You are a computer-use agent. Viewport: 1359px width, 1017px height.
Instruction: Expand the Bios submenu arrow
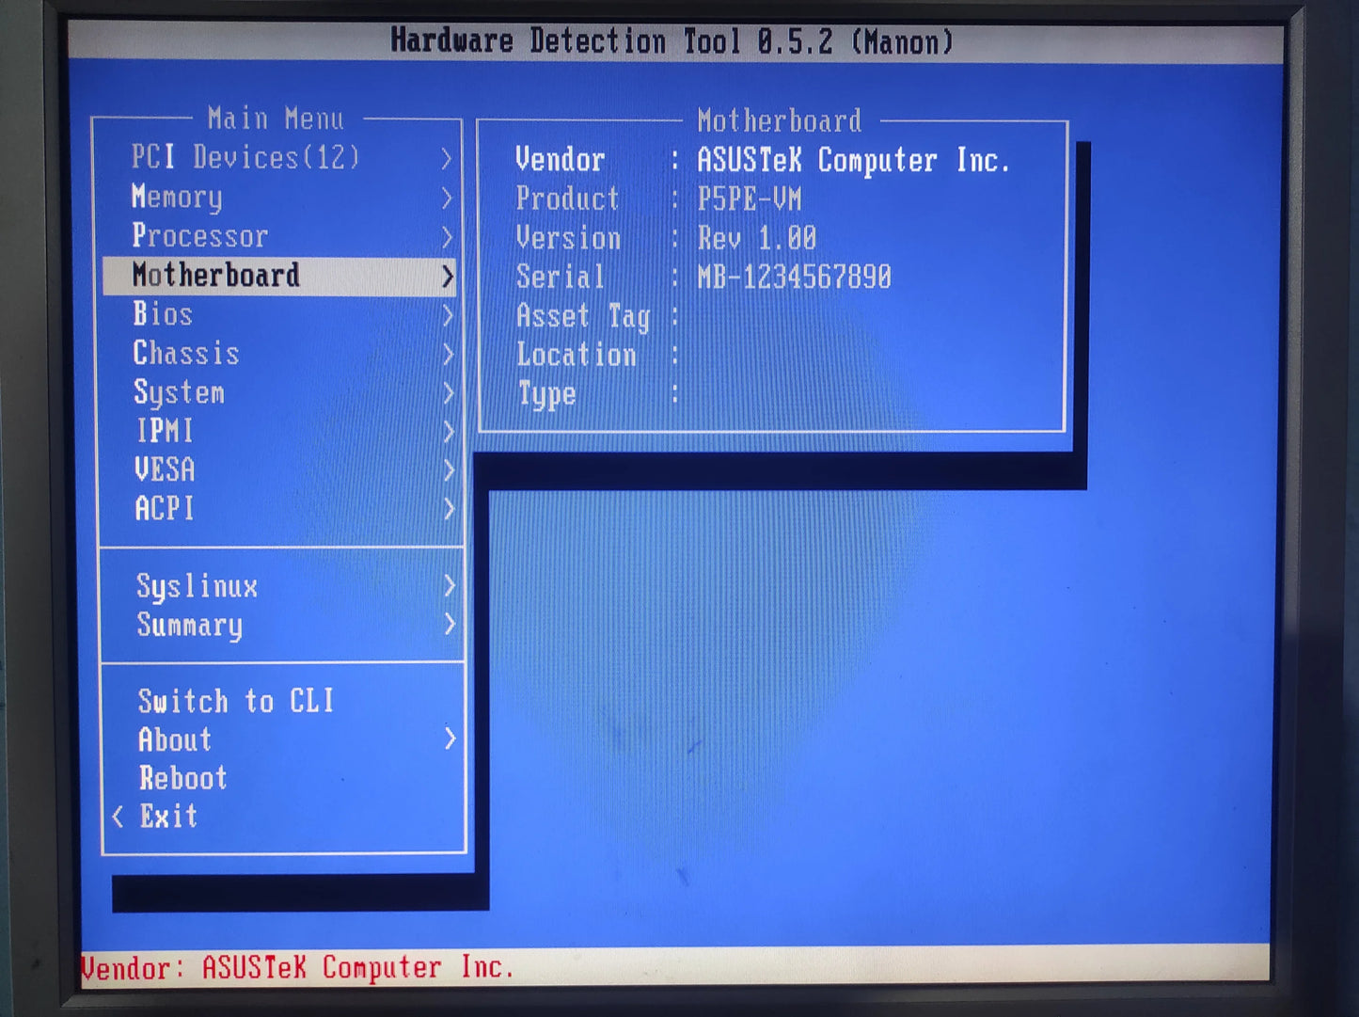(448, 315)
